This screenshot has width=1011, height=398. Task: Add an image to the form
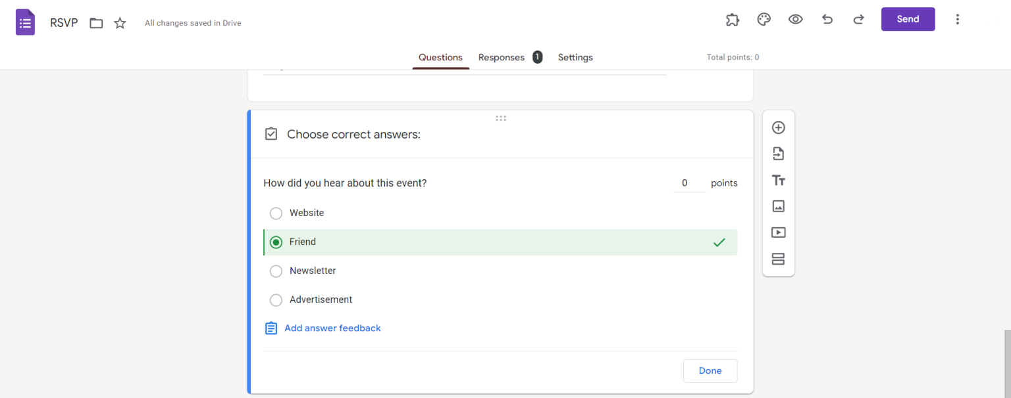[779, 206]
